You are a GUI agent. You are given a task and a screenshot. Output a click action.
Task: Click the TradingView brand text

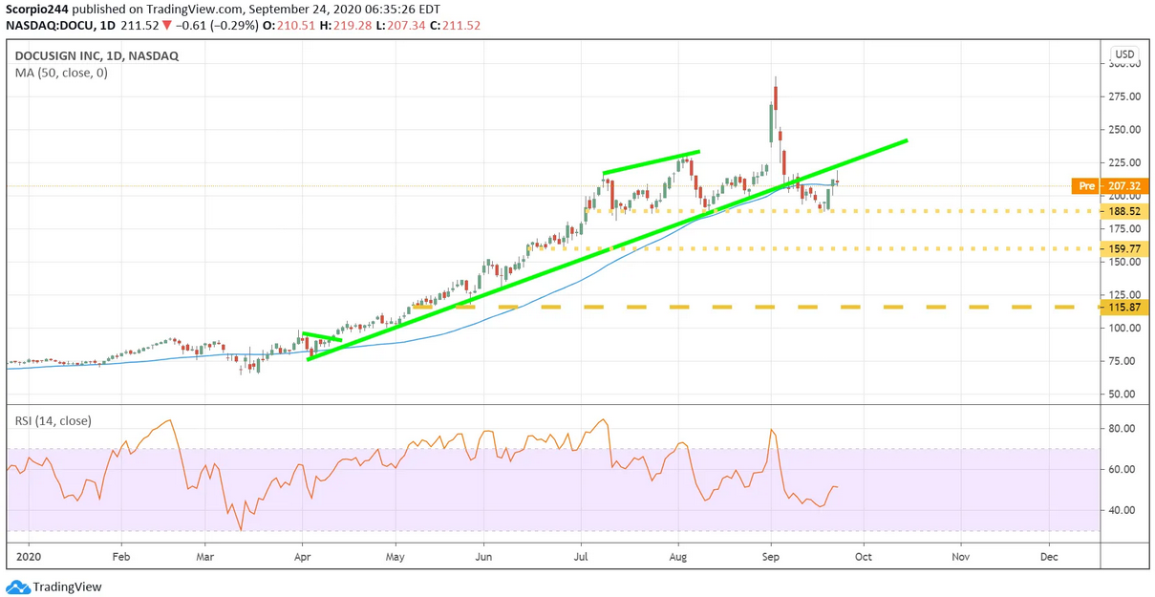tap(67, 586)
